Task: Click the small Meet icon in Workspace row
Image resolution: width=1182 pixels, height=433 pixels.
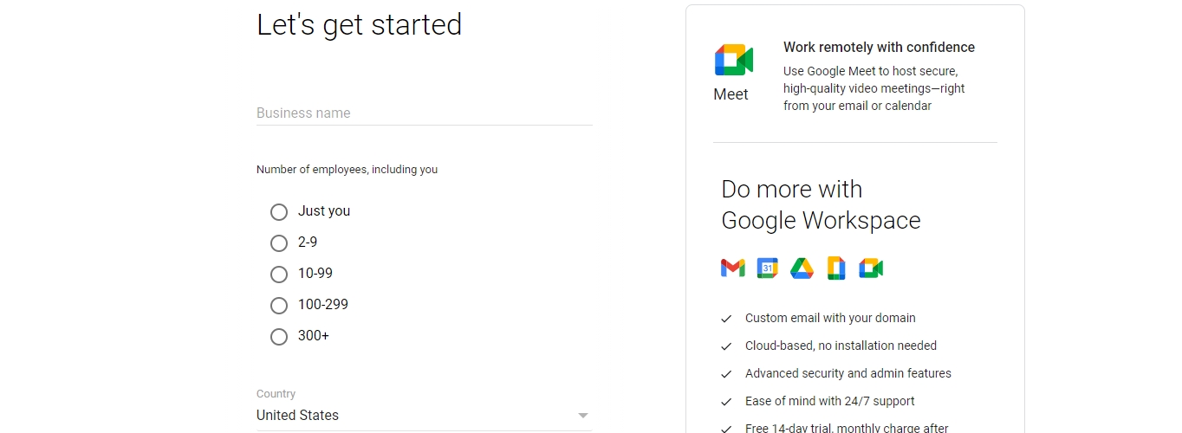Action: (871, 268)
